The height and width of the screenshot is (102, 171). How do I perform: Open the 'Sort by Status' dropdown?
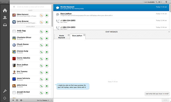click(43, 100)
